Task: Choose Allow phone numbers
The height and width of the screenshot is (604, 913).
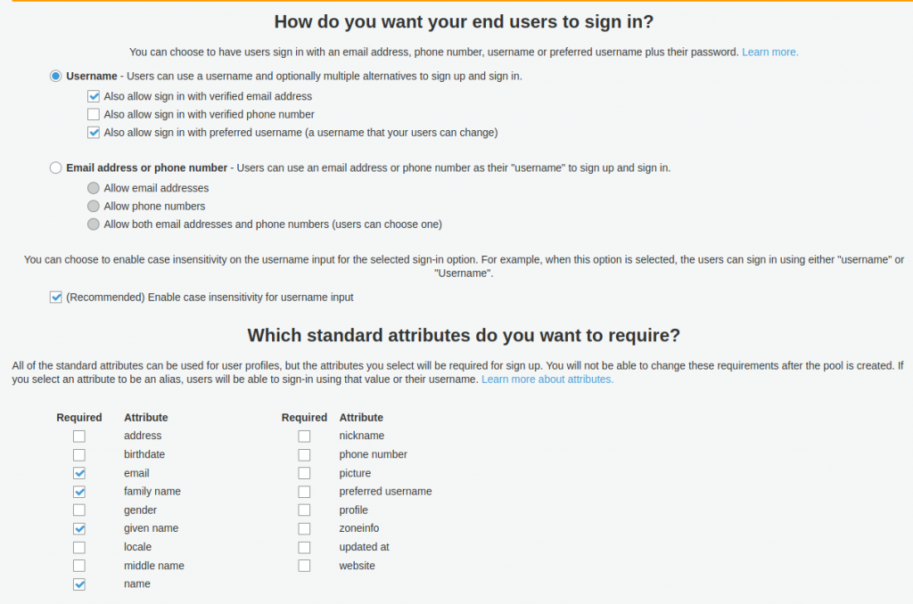Action: 94,206
